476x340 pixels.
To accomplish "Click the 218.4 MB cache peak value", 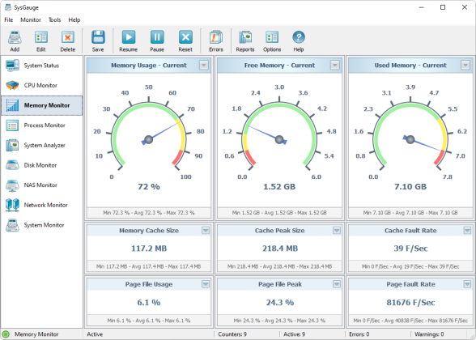I will (x=280, y=249).
